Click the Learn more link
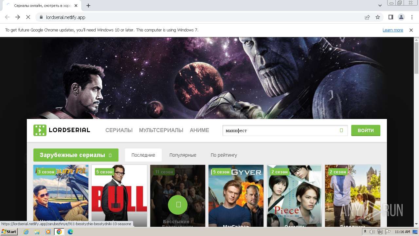419x236 pixels. point(393,30)
